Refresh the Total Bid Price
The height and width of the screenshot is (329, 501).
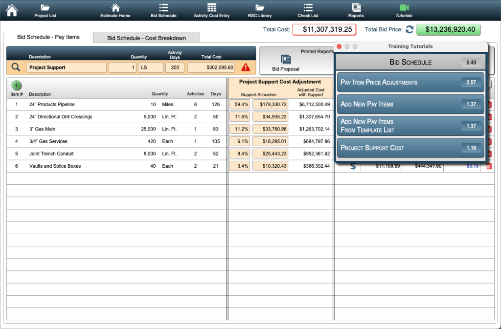[x=410, y=29]
